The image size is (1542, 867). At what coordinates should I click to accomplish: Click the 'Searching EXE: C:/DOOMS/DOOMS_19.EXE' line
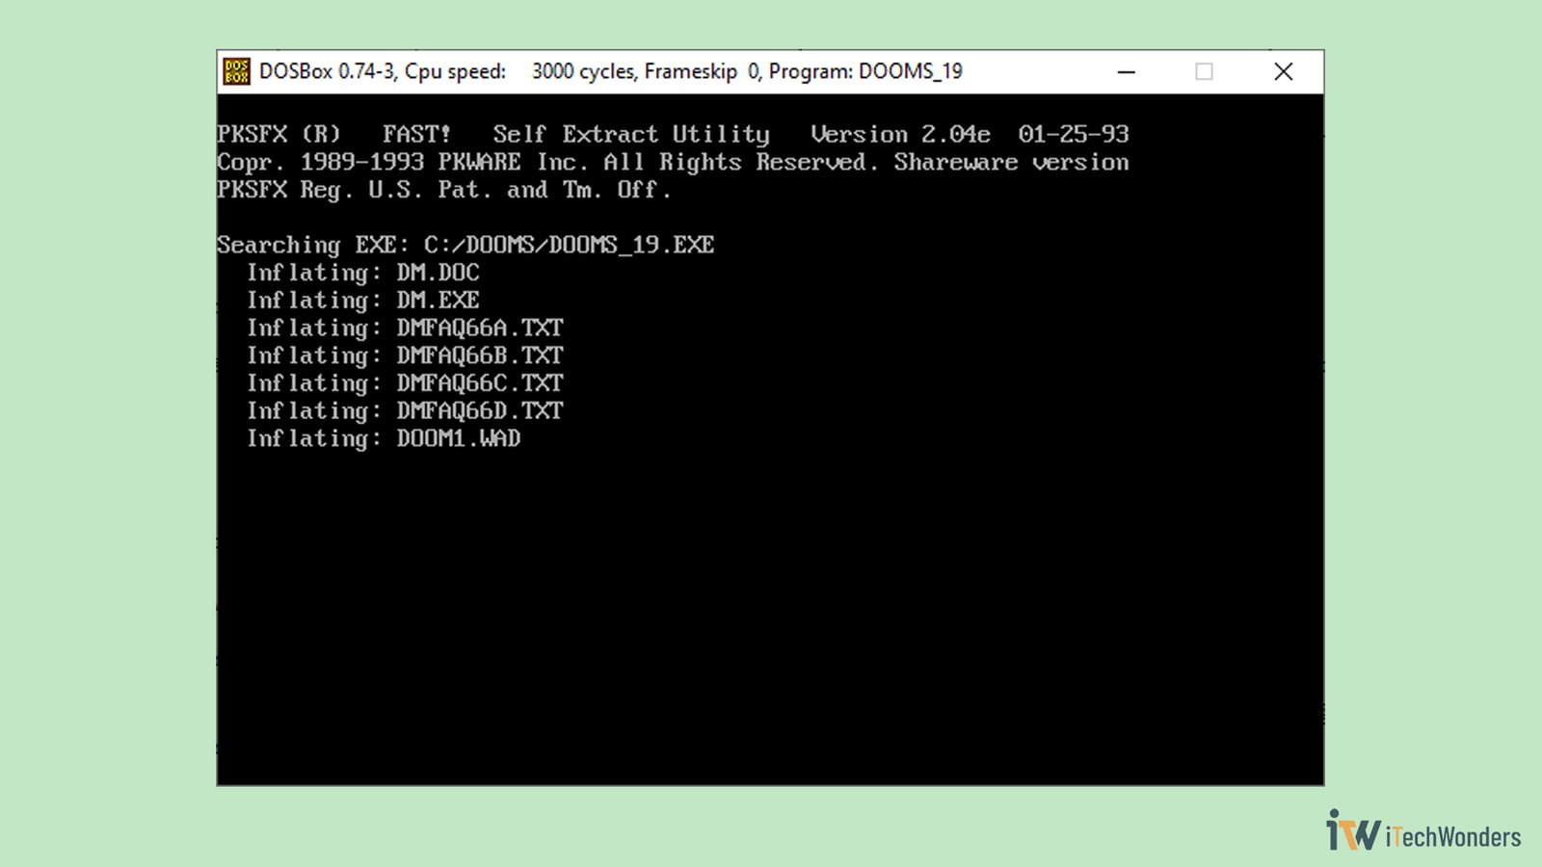coord(465,245)
